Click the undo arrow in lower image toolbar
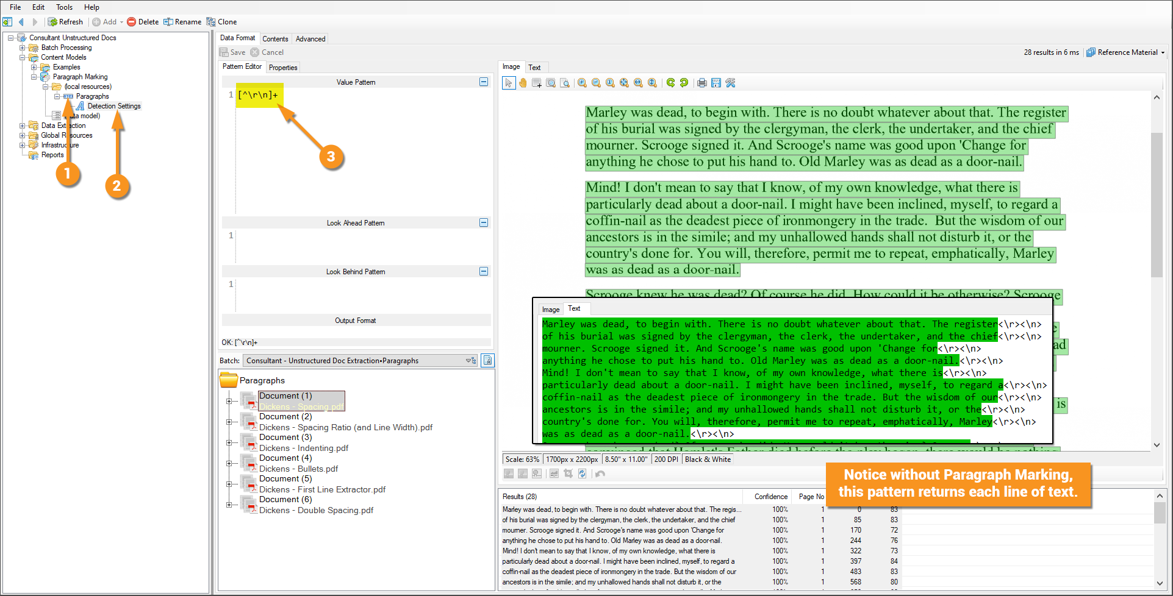This screenshot has height=596, width=1173. pyautogui.click(x=600, y=474)
